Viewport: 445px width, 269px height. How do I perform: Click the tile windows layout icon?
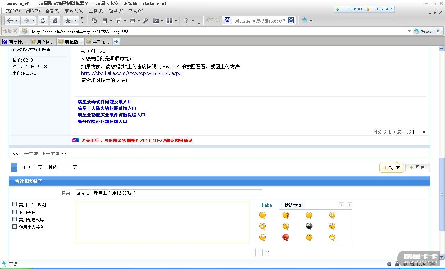[170, 21]
